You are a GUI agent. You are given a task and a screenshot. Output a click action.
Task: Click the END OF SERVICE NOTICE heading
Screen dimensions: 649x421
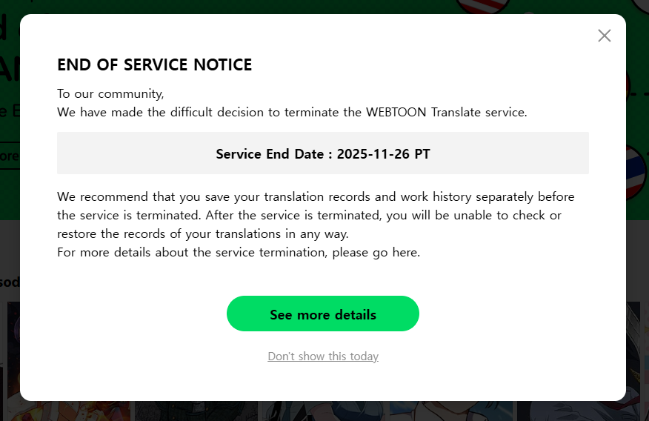pos(155,65)
